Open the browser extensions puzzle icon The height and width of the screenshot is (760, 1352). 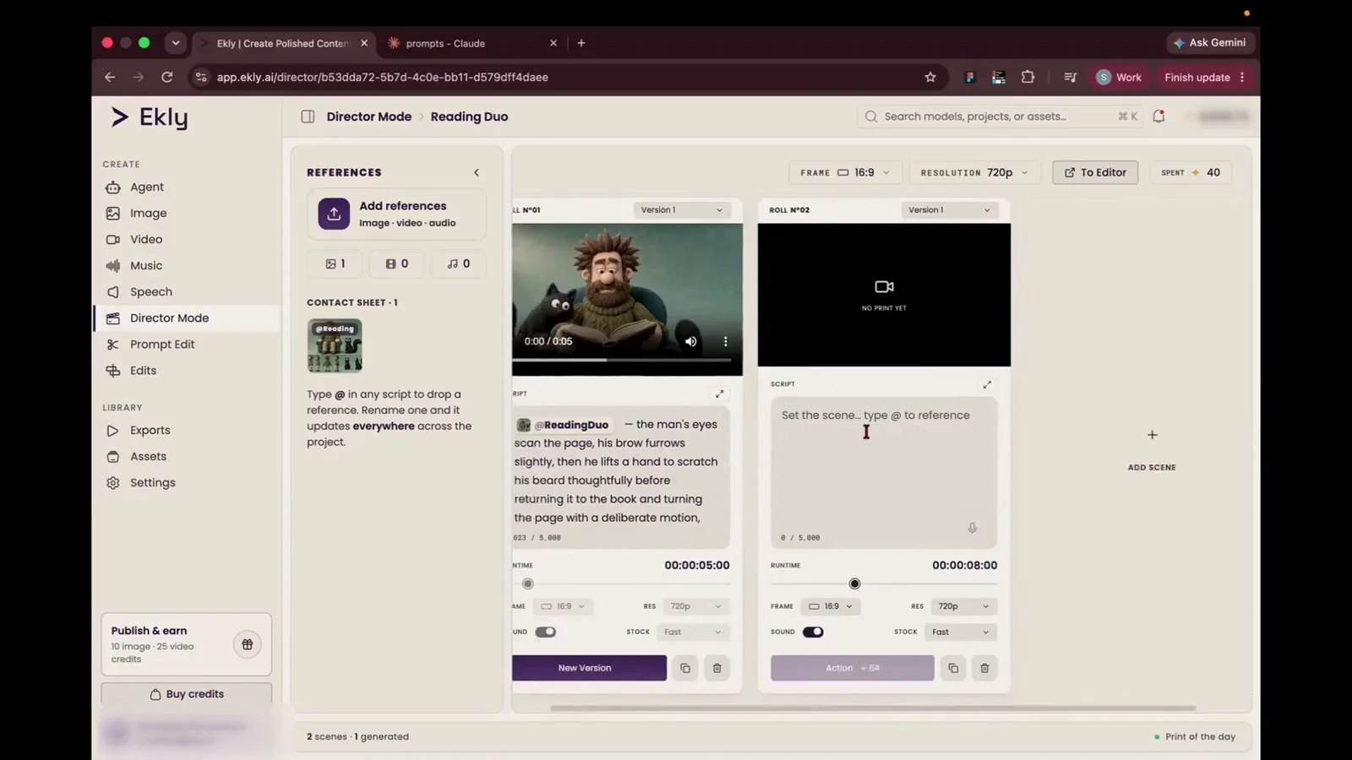click(1028, 77)
